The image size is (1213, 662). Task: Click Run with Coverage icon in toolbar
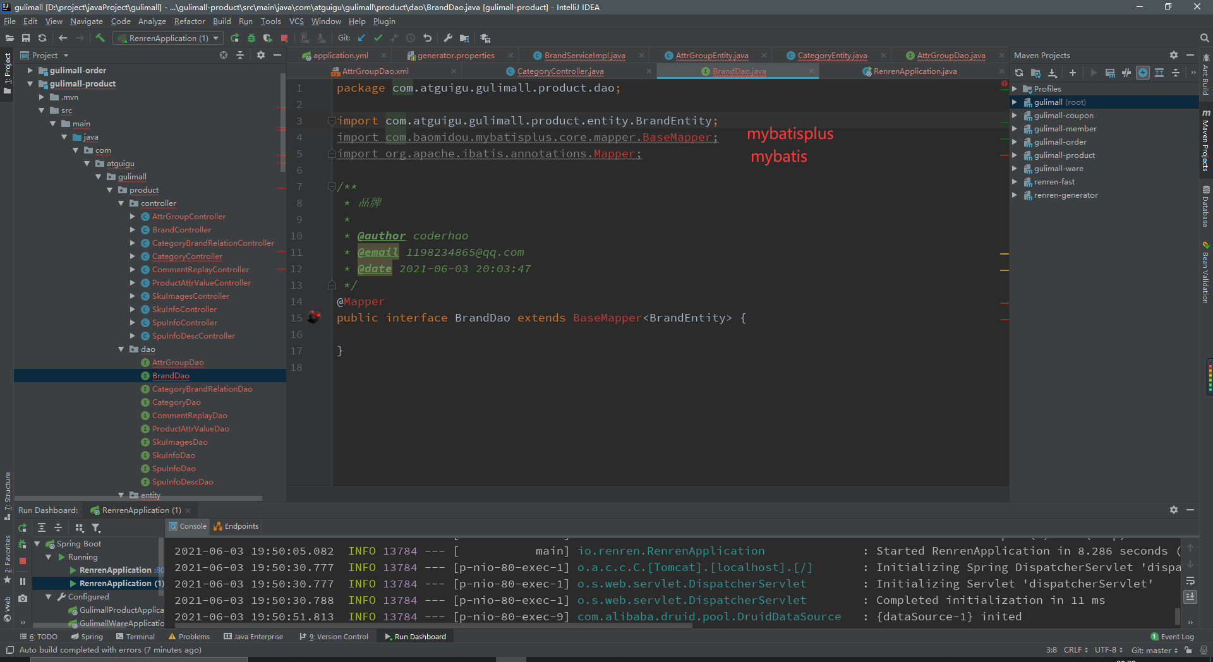click(268, 38)
